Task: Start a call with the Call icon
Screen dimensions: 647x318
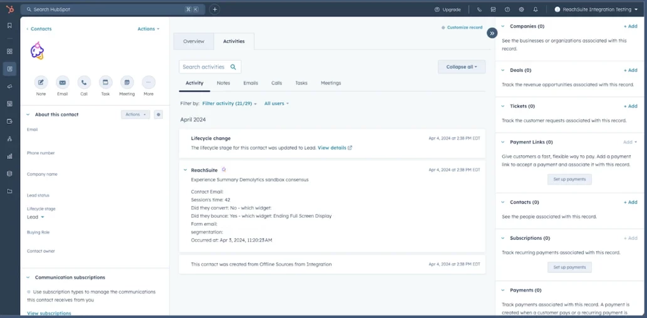Action: click(x=84, y=83)
